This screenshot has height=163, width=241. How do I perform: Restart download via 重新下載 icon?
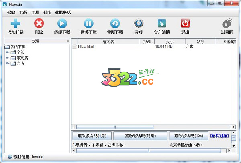tap(115, 24)
